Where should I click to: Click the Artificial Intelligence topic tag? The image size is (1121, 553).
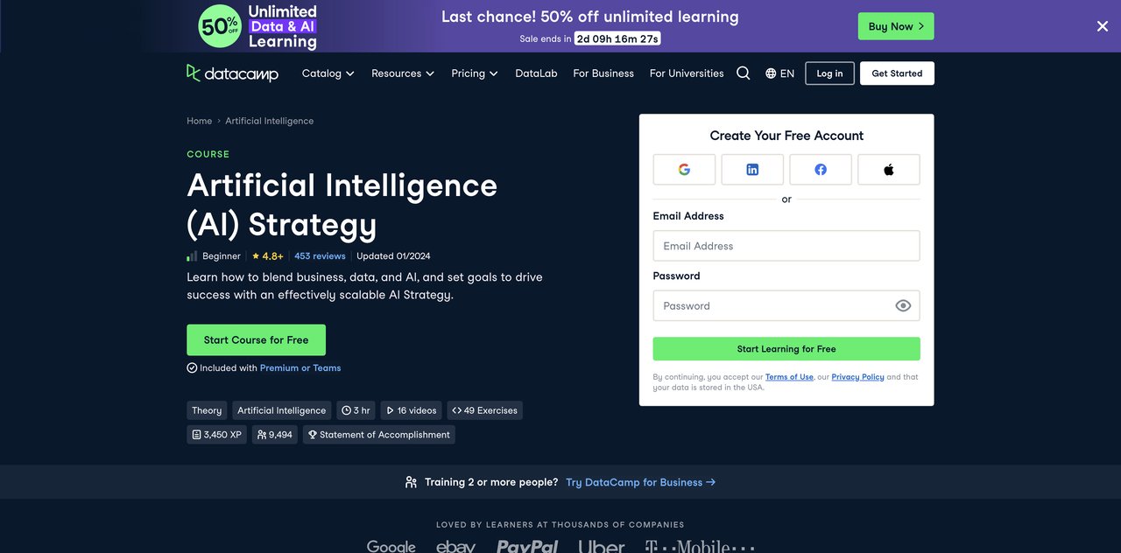point(282,410)
